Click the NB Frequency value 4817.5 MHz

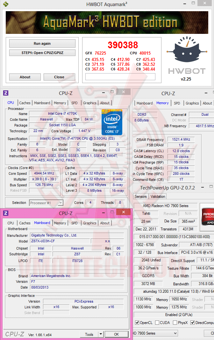point(202,126)
